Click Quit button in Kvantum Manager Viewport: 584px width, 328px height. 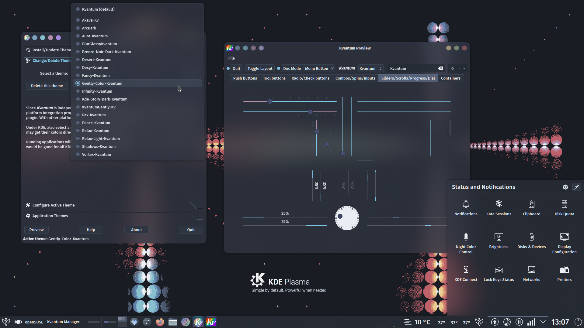(191, 230)
